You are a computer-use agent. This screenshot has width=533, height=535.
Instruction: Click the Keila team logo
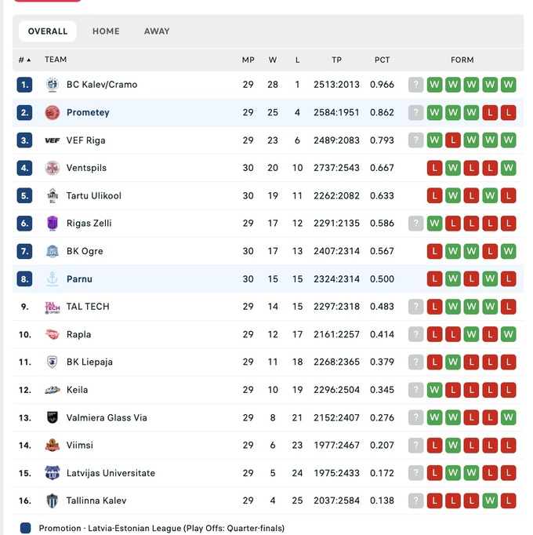53,390
